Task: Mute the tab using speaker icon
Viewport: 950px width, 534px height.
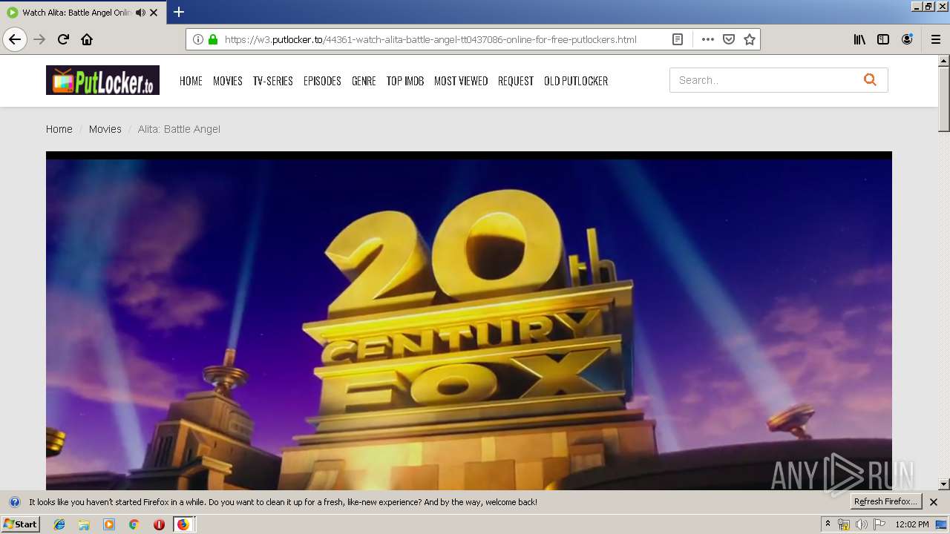Action: (x=140, y=13)
